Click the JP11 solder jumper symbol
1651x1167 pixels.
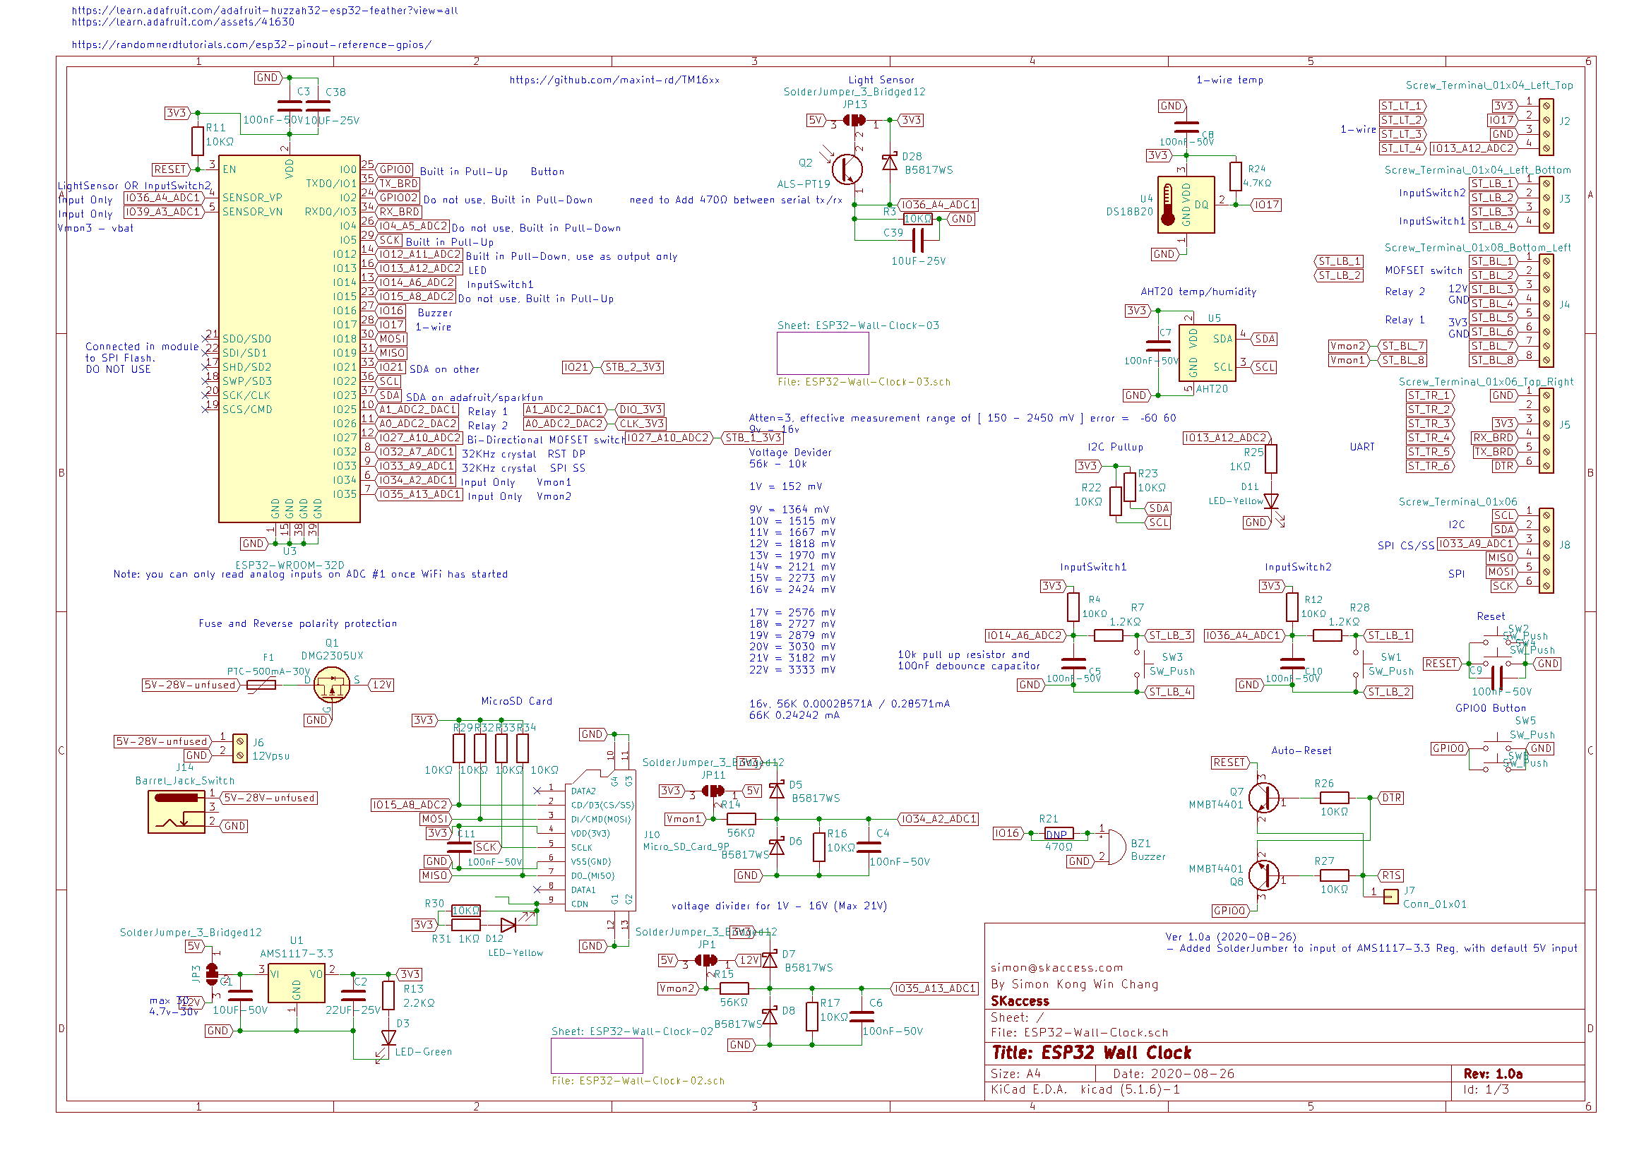pyautogui.click(x=713, y=791)
